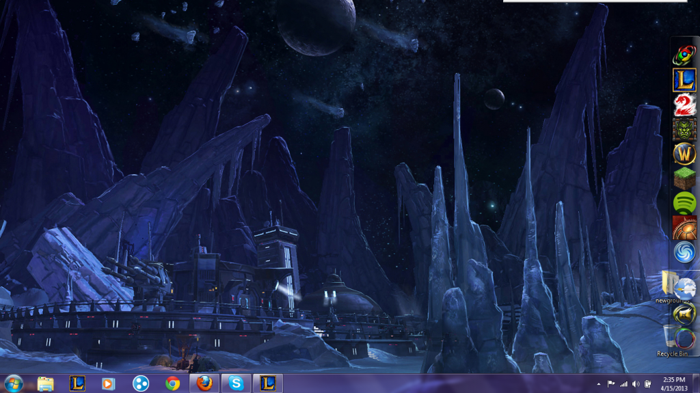Image resolution: width=700 pixels, height=393 pixels.
Task: Launch League of Legends beside the Explorer icon
Action: click(x=77, y=383)
